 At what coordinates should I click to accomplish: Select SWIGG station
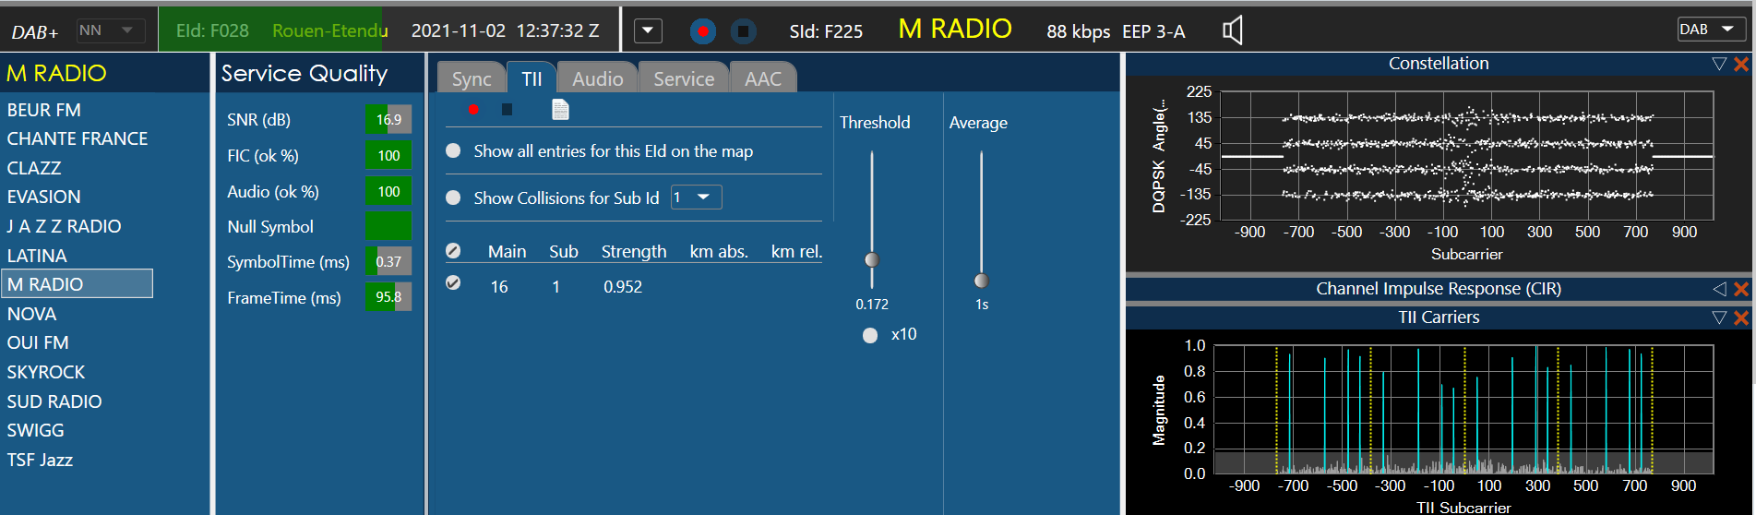tap(36, 430)
